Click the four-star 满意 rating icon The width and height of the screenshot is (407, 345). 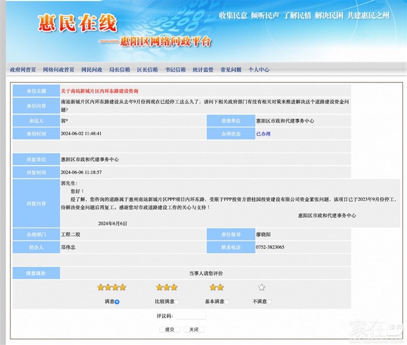click(111, 287)
